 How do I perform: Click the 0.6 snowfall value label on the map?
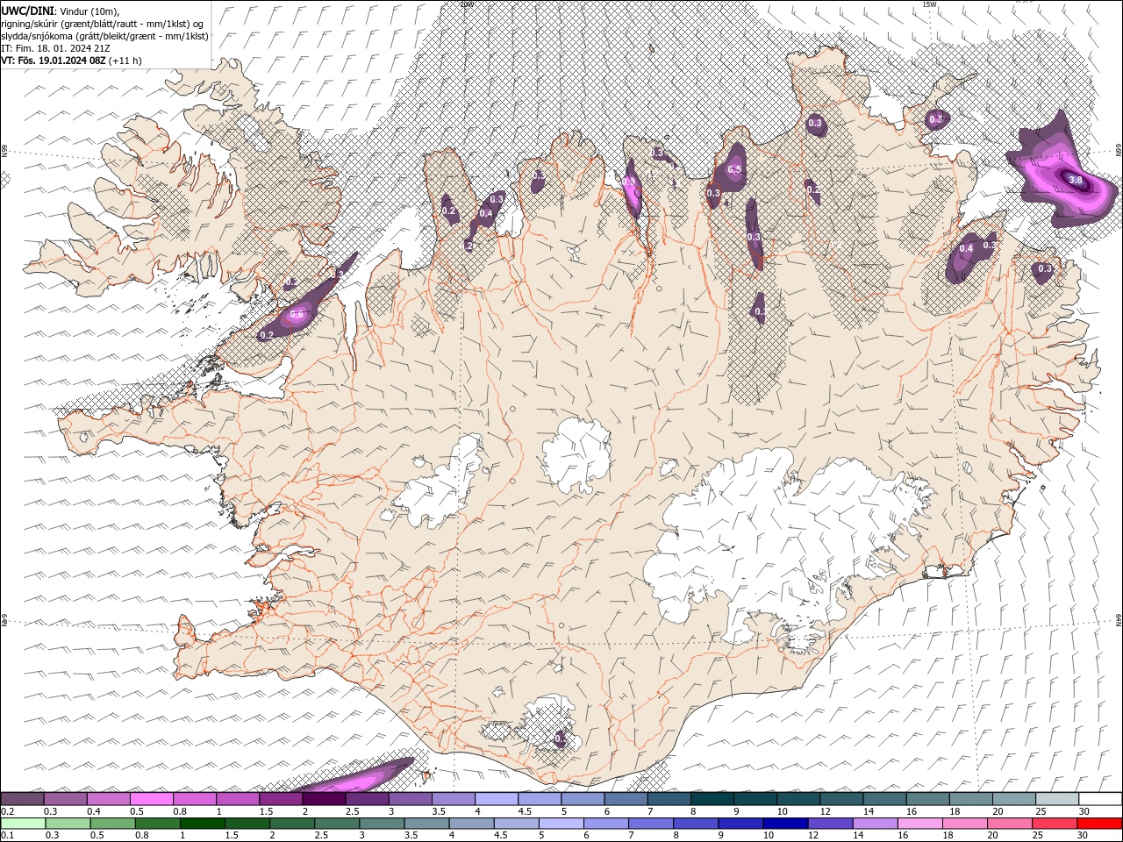tap(297, 314)
